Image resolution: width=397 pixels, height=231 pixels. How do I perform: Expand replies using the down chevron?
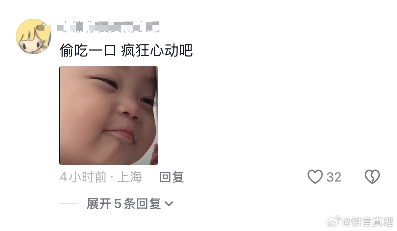tap(169, 204)
